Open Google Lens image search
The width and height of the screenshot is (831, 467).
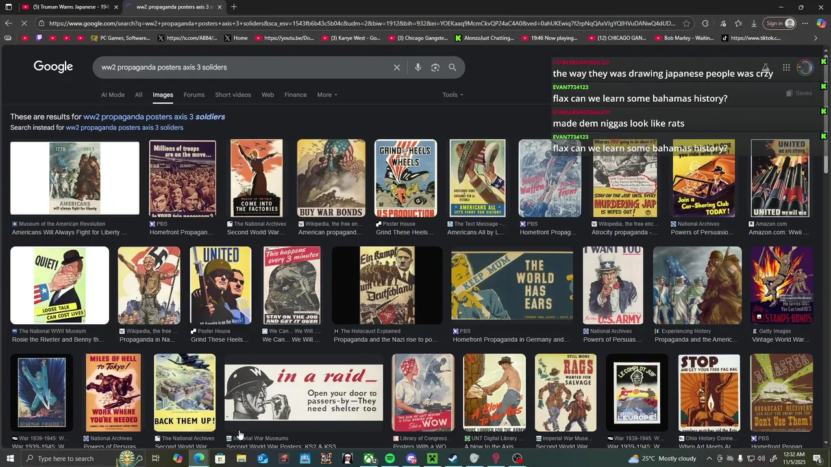pyautogui.click(x=435, y=67)
